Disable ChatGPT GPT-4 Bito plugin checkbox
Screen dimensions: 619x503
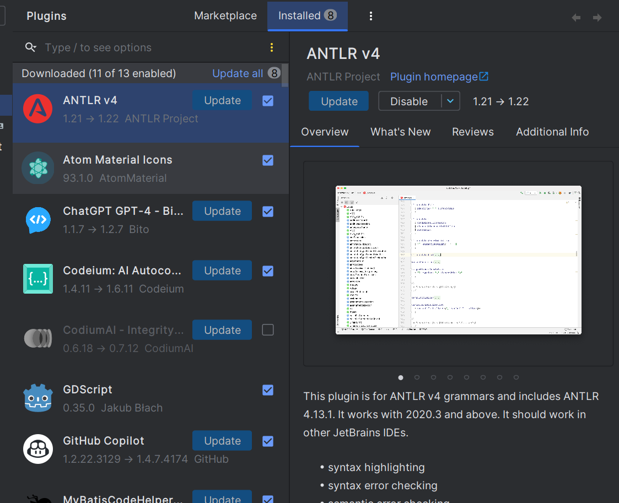pos(268,212)
